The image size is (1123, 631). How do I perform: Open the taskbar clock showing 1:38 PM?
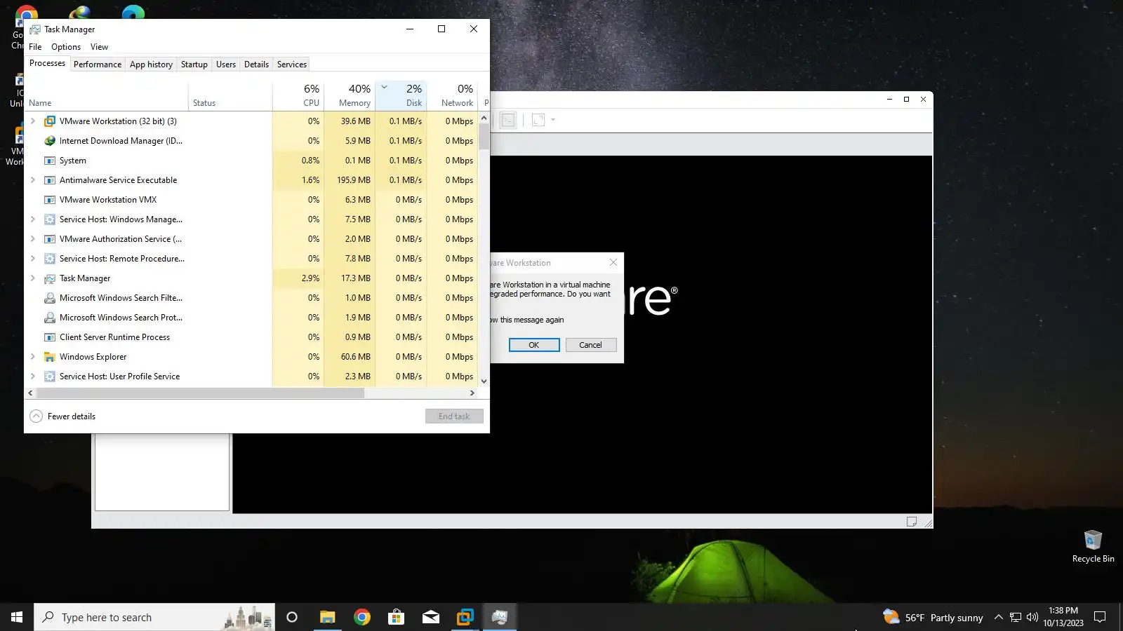pyautogui.click(x=1063, y=617)
